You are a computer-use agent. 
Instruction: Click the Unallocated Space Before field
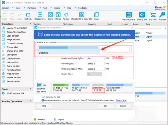coord(96,58)
